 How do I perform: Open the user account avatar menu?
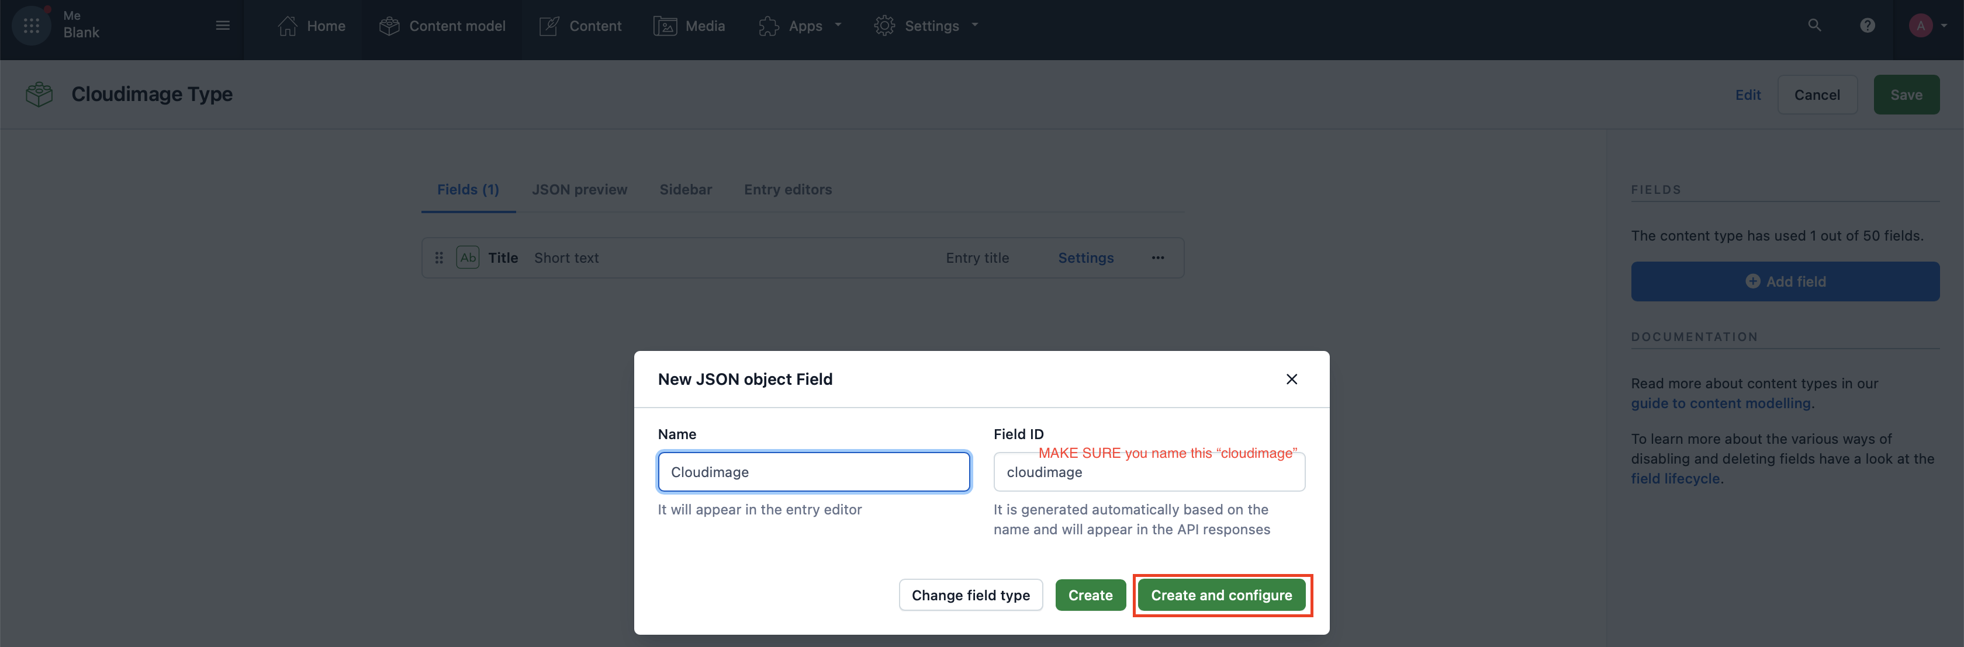[1921, 25]
